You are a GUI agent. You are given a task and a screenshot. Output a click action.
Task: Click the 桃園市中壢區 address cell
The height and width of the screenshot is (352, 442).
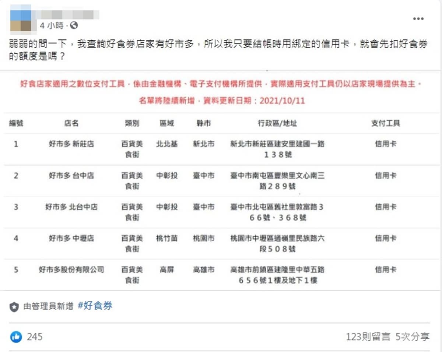tap(277, 243)
